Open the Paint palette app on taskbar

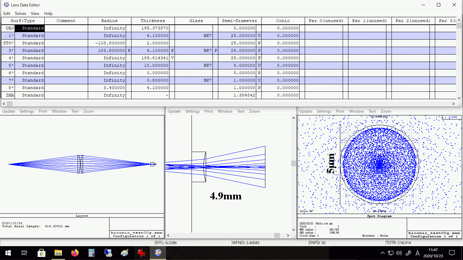click(x=124, y=253)
